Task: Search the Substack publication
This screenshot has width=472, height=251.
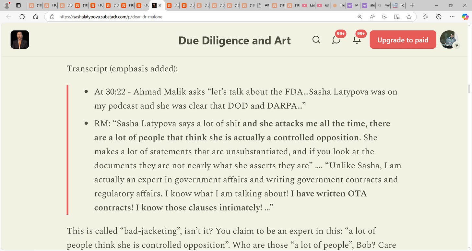Action: 316,40
